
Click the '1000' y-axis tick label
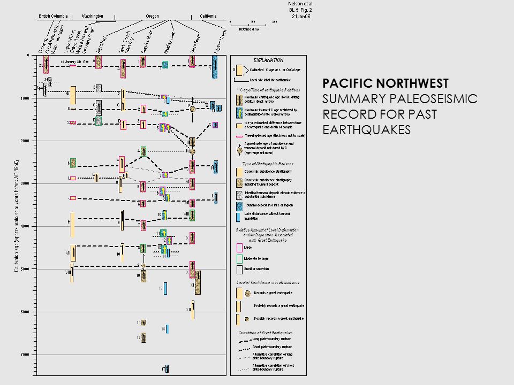click(25, 98)
